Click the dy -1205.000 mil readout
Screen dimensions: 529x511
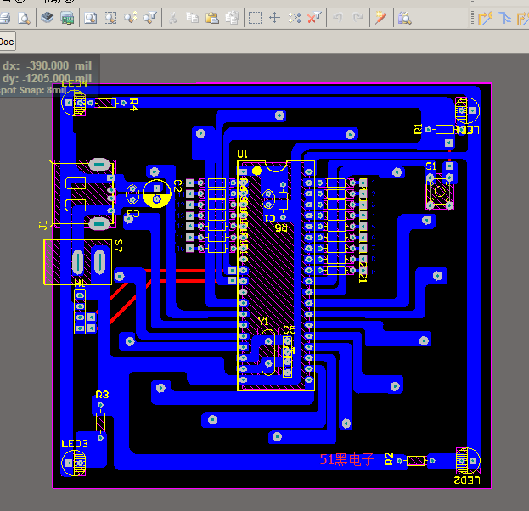click(x=47, y=78)
